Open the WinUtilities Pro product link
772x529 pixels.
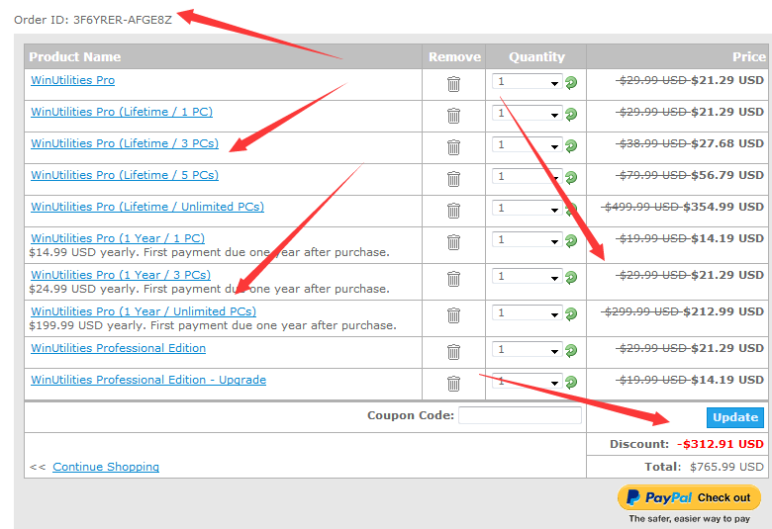(73, 80)
